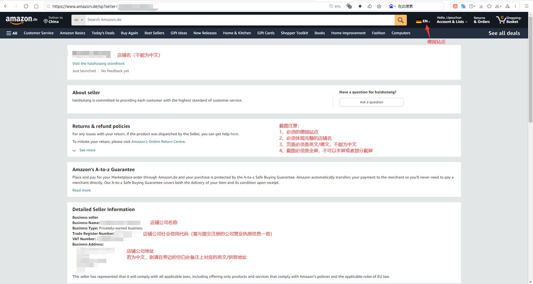Go back with the browser back arrow
The image size is (533, 284).
tap(6, 6)
